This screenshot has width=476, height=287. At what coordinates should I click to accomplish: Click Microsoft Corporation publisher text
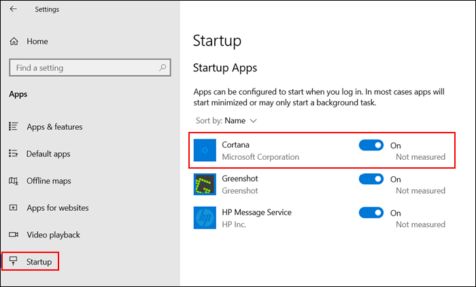pos(260,157)
